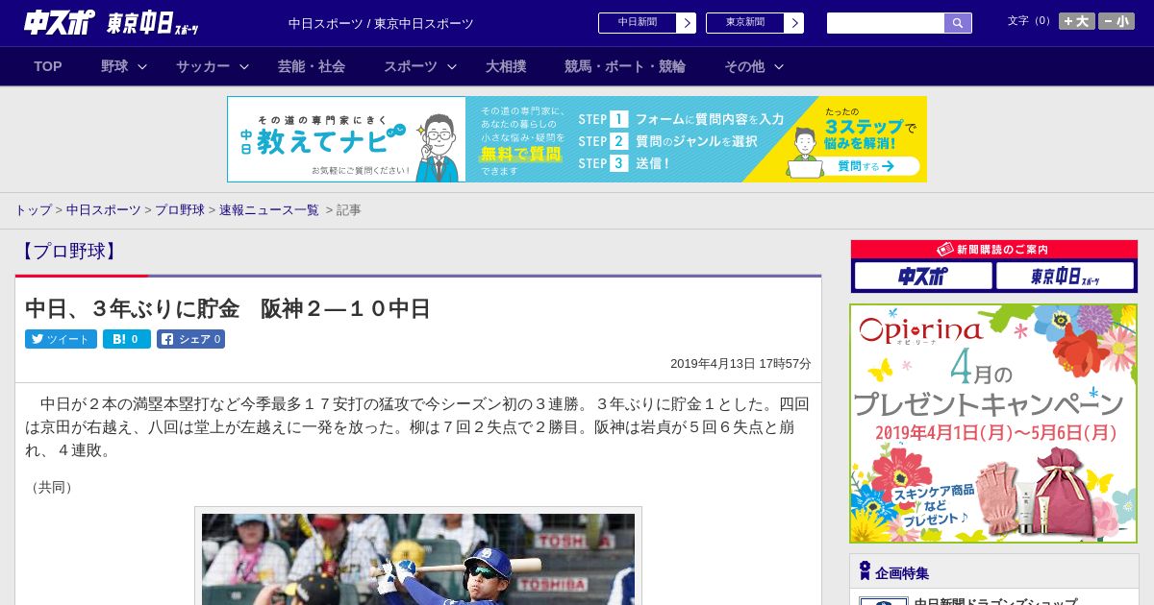Click the 中スポ logo in header
This screenshot has height=605, width=1154.
[x=60, y=22]
